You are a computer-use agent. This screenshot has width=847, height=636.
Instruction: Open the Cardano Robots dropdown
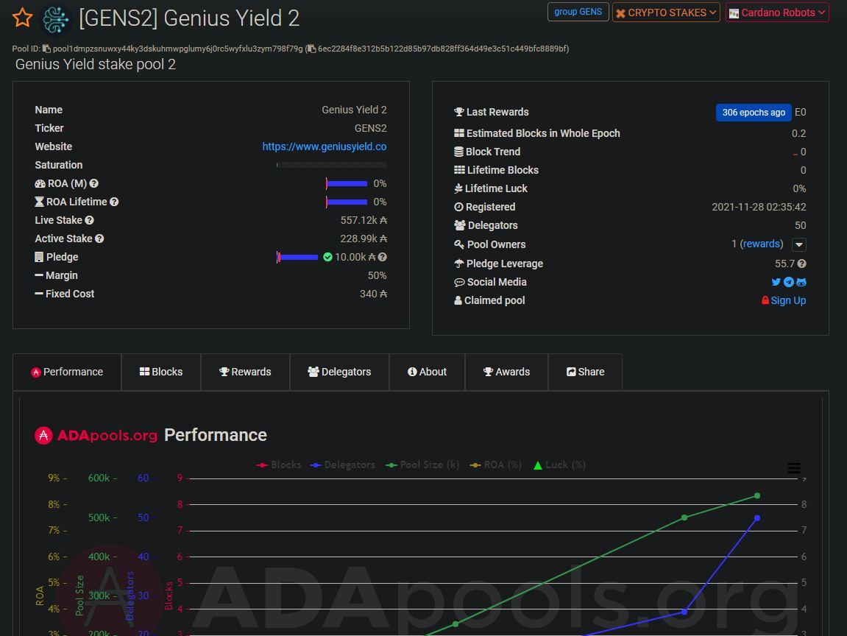coord(777,13)
